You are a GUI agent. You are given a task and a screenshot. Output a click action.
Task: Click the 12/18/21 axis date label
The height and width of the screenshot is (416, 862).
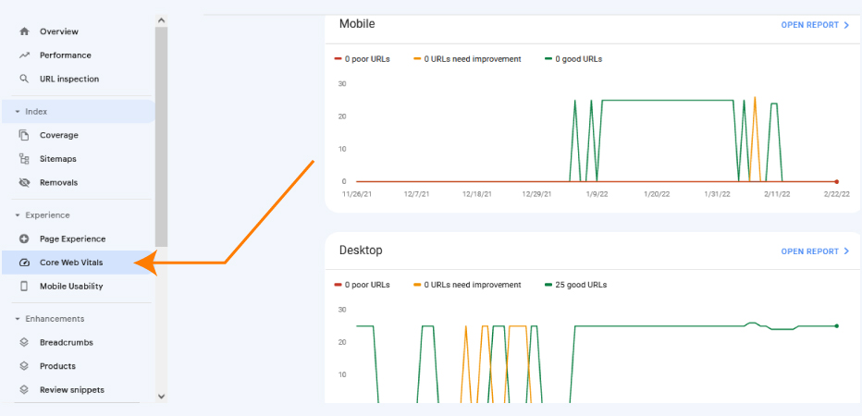pos(476,194)
